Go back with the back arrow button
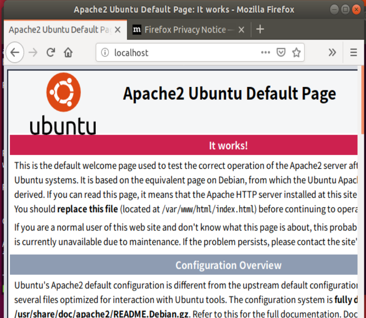The image size is (366, 318). point(15,52)
